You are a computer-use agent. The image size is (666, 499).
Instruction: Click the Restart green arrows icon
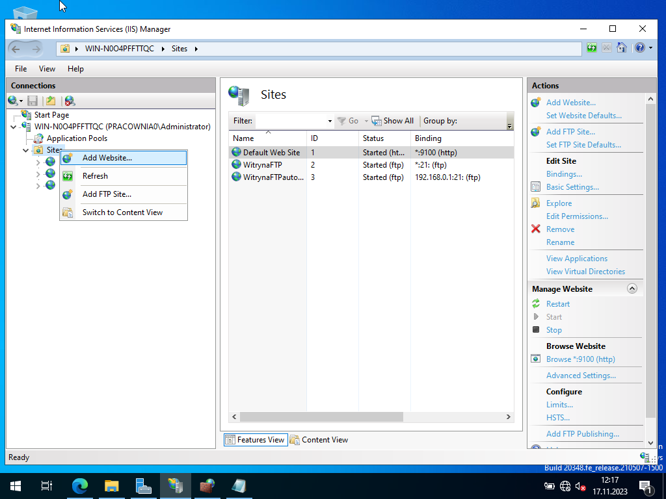536,304
